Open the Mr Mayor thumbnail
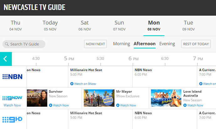This screenshot has height=129, width=216. pyautogui.click(x=99, y=98)
